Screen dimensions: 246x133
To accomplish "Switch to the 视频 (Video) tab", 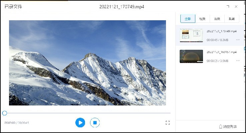I will pyautogui.click(x=202, y=19).
